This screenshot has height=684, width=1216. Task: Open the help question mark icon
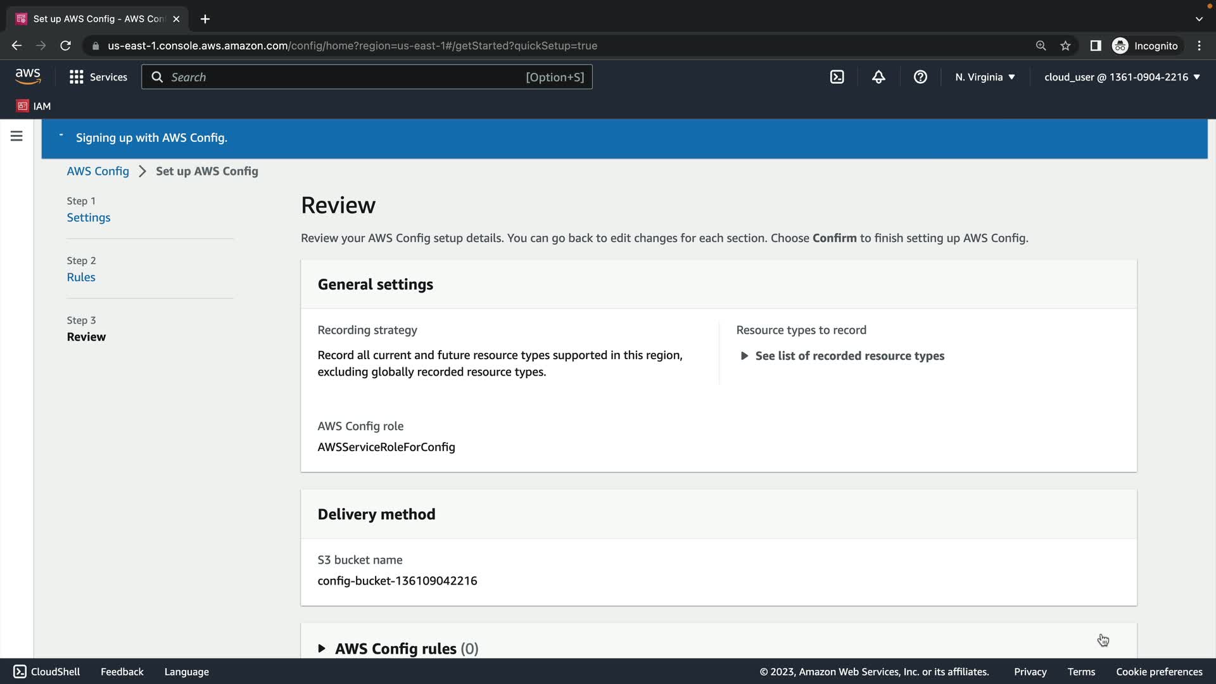[x=920, y=77]
